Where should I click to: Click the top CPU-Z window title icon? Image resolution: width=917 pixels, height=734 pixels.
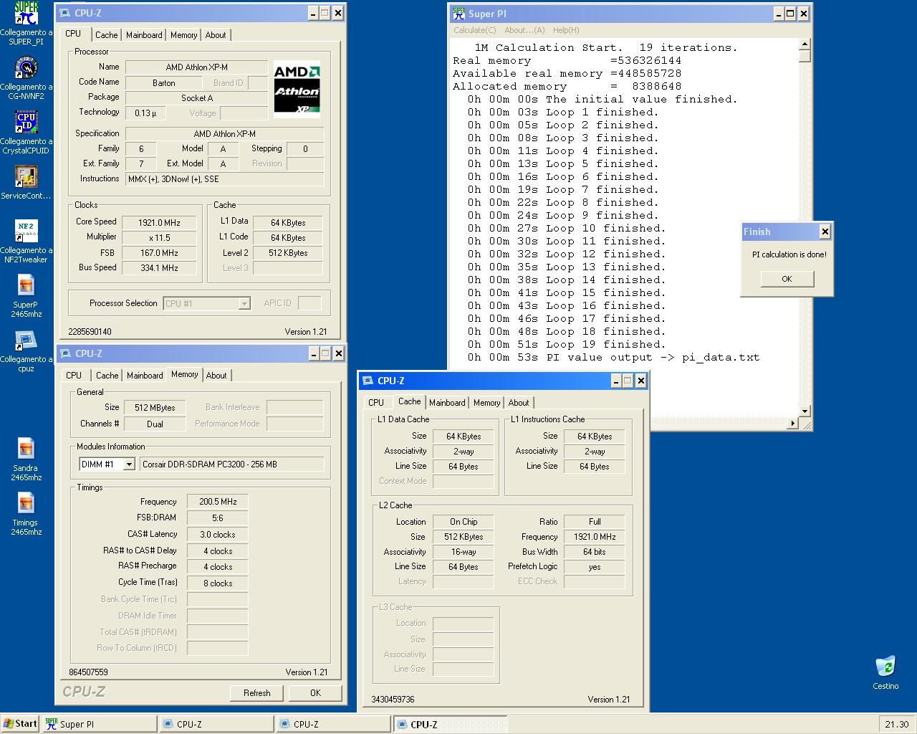tap(65, 13)
